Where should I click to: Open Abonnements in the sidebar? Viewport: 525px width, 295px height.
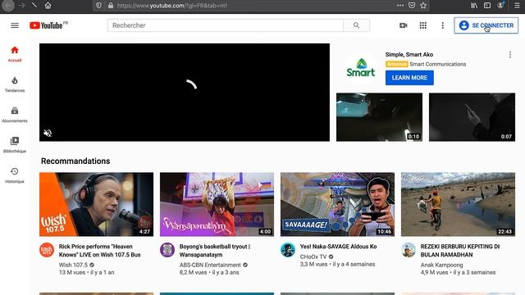tap(15, 115)
